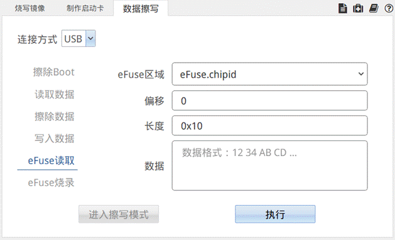Select the 数据擦写 tab

(141, 9)
